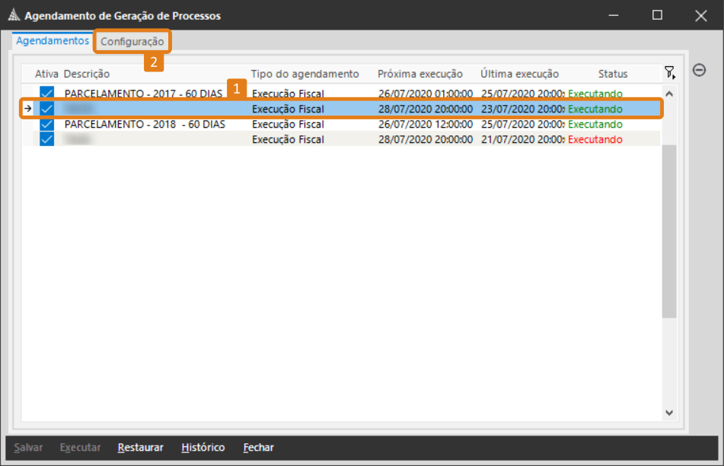Select the Agendamentos tab
The width and height of the screenshot is (724, 466).
[53, 40]
